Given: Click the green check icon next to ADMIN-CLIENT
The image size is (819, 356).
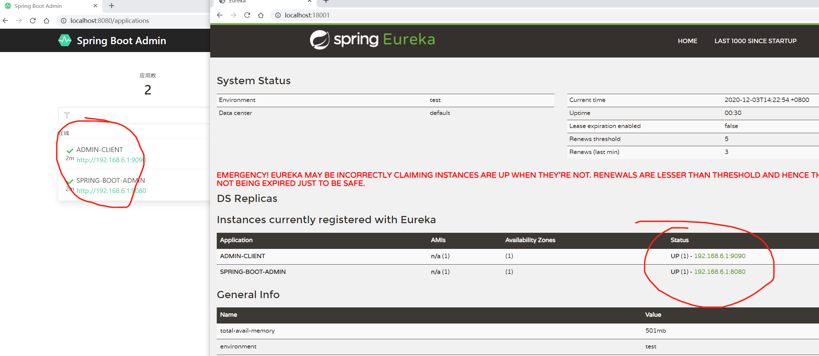Looking at the screenshot, I should 70,150.
